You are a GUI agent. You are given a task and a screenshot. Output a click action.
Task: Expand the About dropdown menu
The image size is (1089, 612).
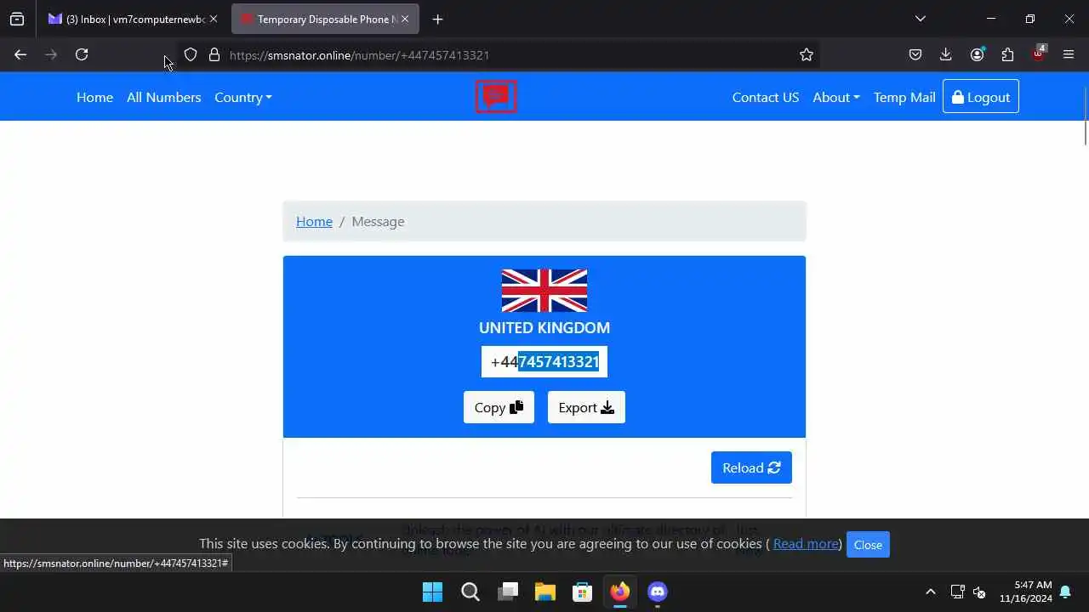[836, 97]
